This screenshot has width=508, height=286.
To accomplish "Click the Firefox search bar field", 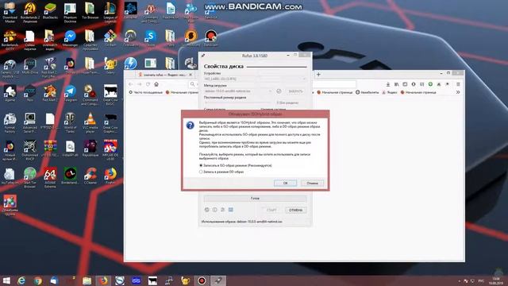I will point(272,84).
